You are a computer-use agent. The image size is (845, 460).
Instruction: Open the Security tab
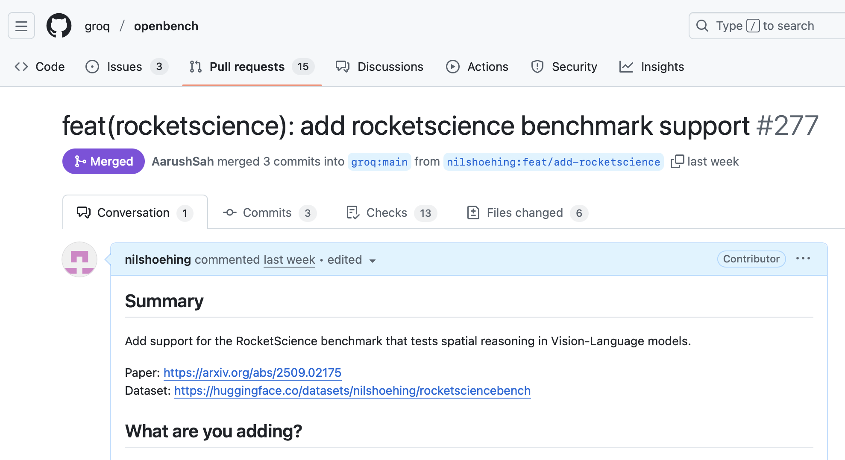coord(564,67)
